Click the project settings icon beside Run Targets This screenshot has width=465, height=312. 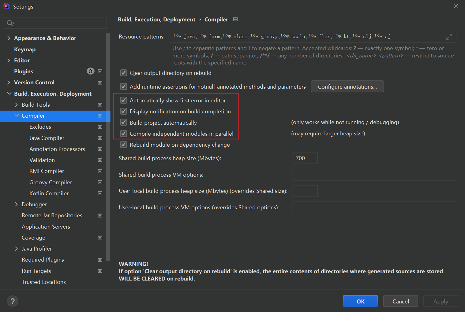[x=100, y=271]
